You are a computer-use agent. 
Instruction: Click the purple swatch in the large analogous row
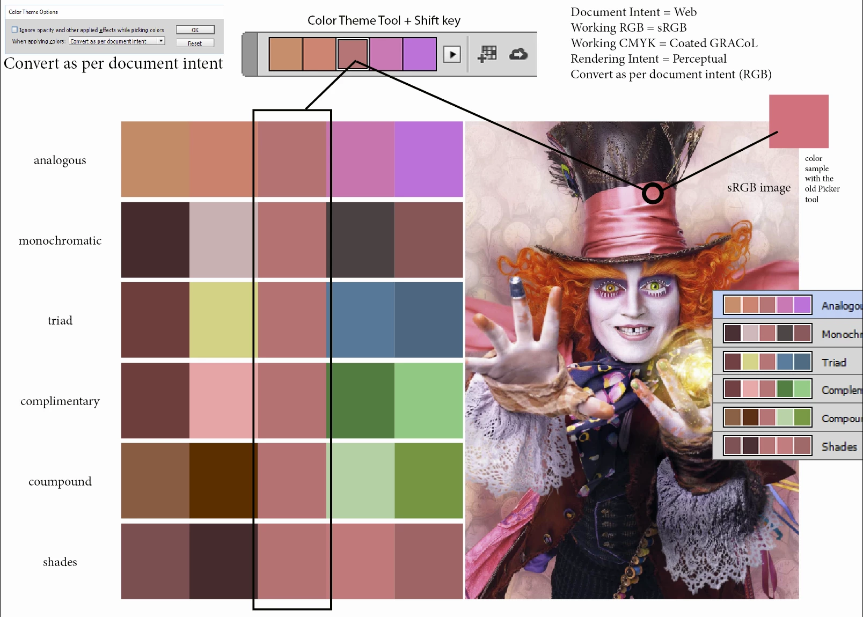click(429, 159)
